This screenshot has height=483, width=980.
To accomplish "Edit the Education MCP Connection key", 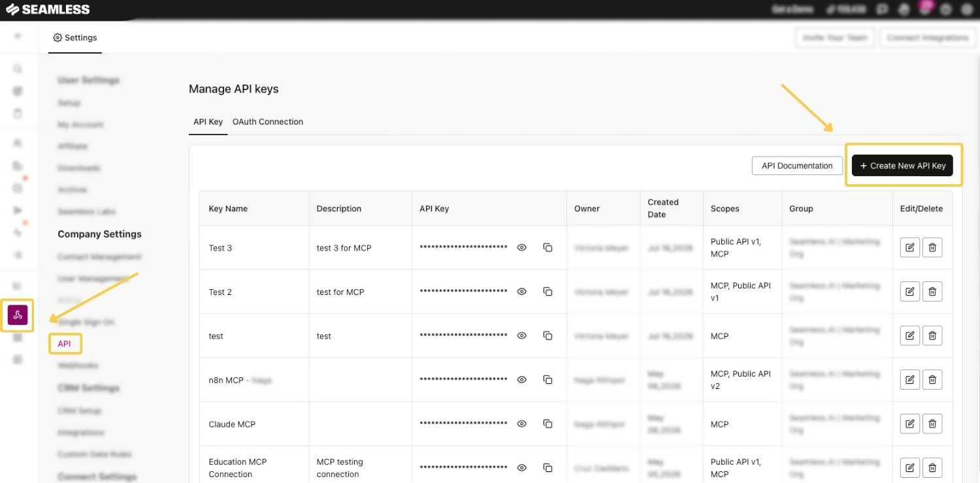I will [910, 467].
